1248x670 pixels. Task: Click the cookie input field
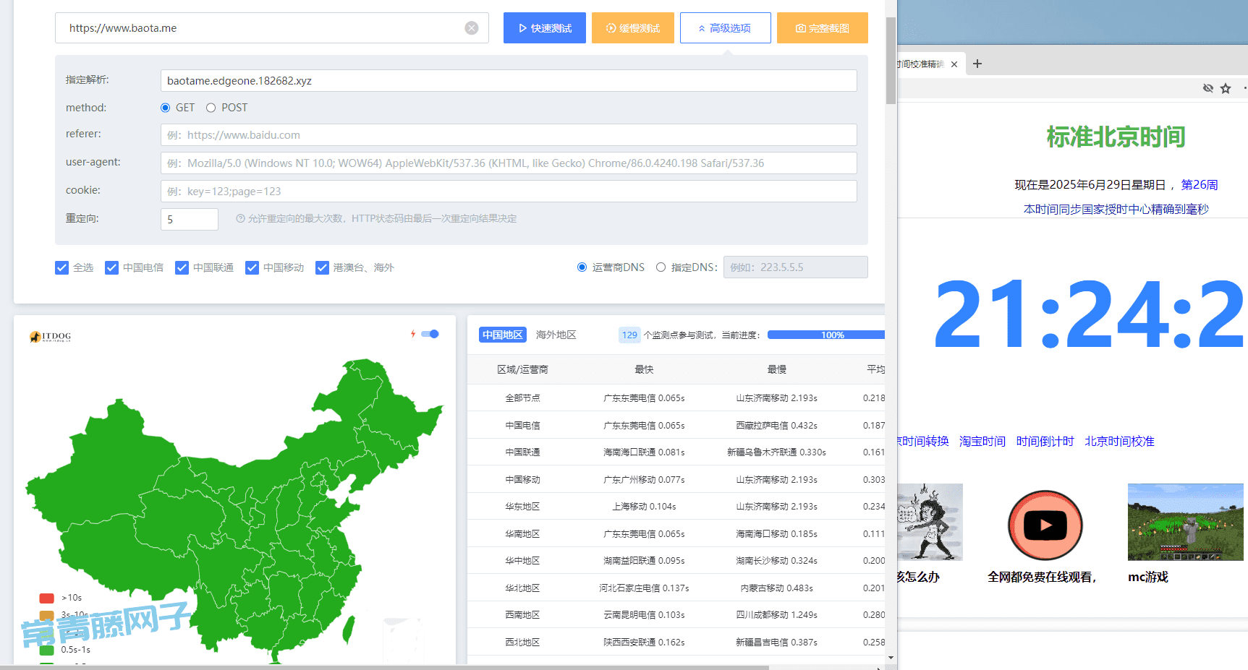pyautogui.click(x=509, y=191)
